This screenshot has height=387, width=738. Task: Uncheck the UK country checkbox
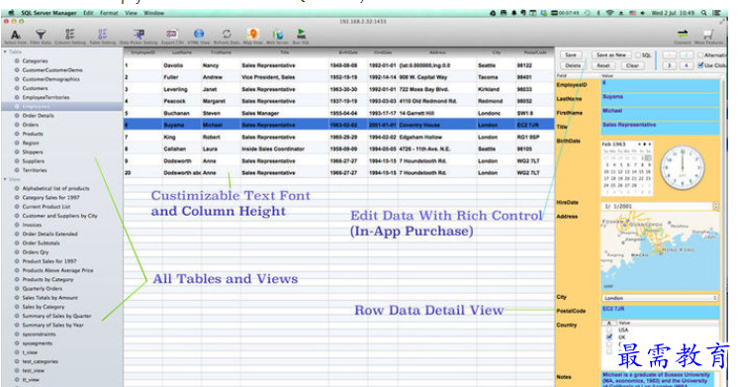pyautogui.click(x=609, y=338)
